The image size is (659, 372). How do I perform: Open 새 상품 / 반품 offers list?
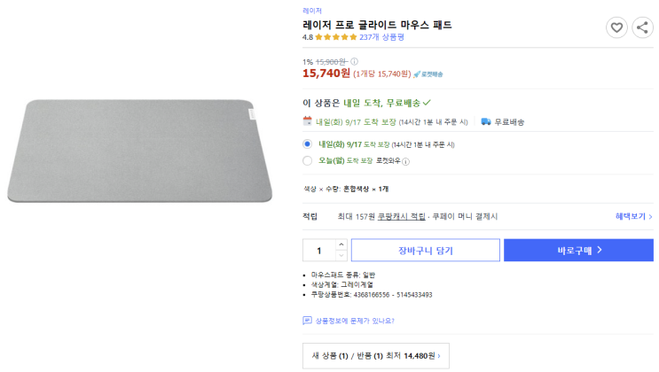(x=375, y=355)
